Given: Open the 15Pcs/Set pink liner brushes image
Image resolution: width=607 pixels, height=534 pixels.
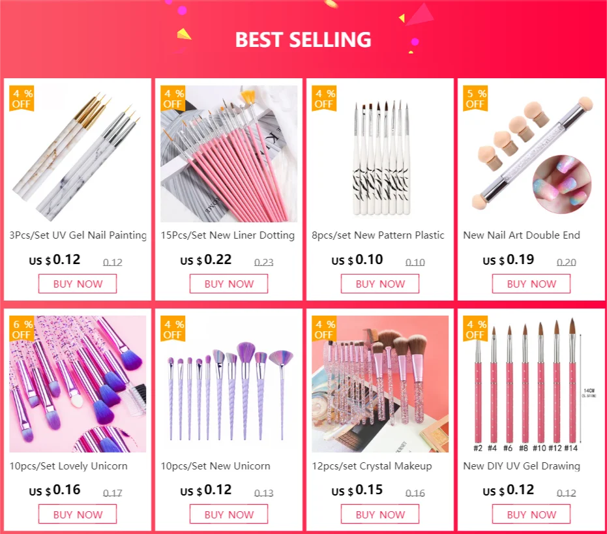Looking at the screenshot, I should [x=229, y=154].
